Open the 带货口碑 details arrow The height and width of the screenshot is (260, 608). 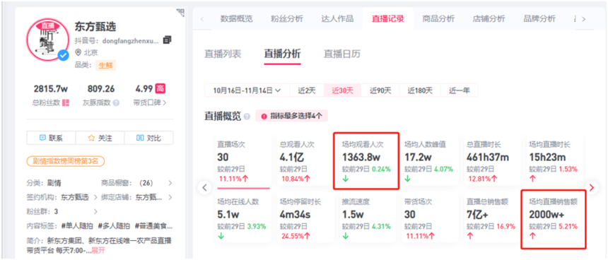coord(165,103)
